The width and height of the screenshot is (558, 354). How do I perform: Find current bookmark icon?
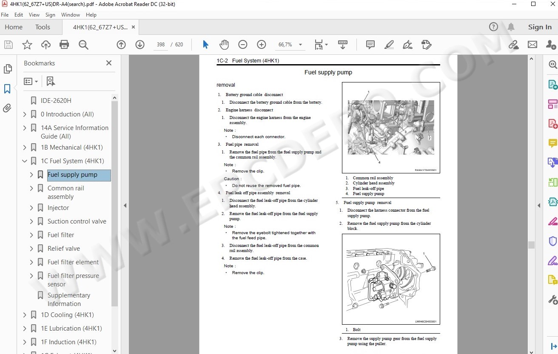51,81
